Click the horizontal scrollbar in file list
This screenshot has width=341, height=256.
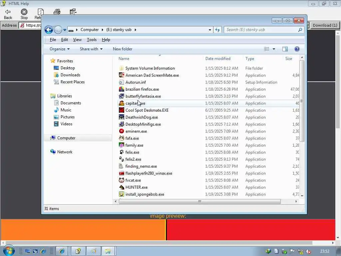(200, 201)
